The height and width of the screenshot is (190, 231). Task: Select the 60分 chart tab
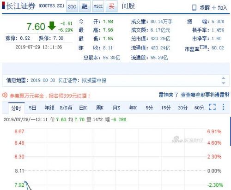pos(199,108)
